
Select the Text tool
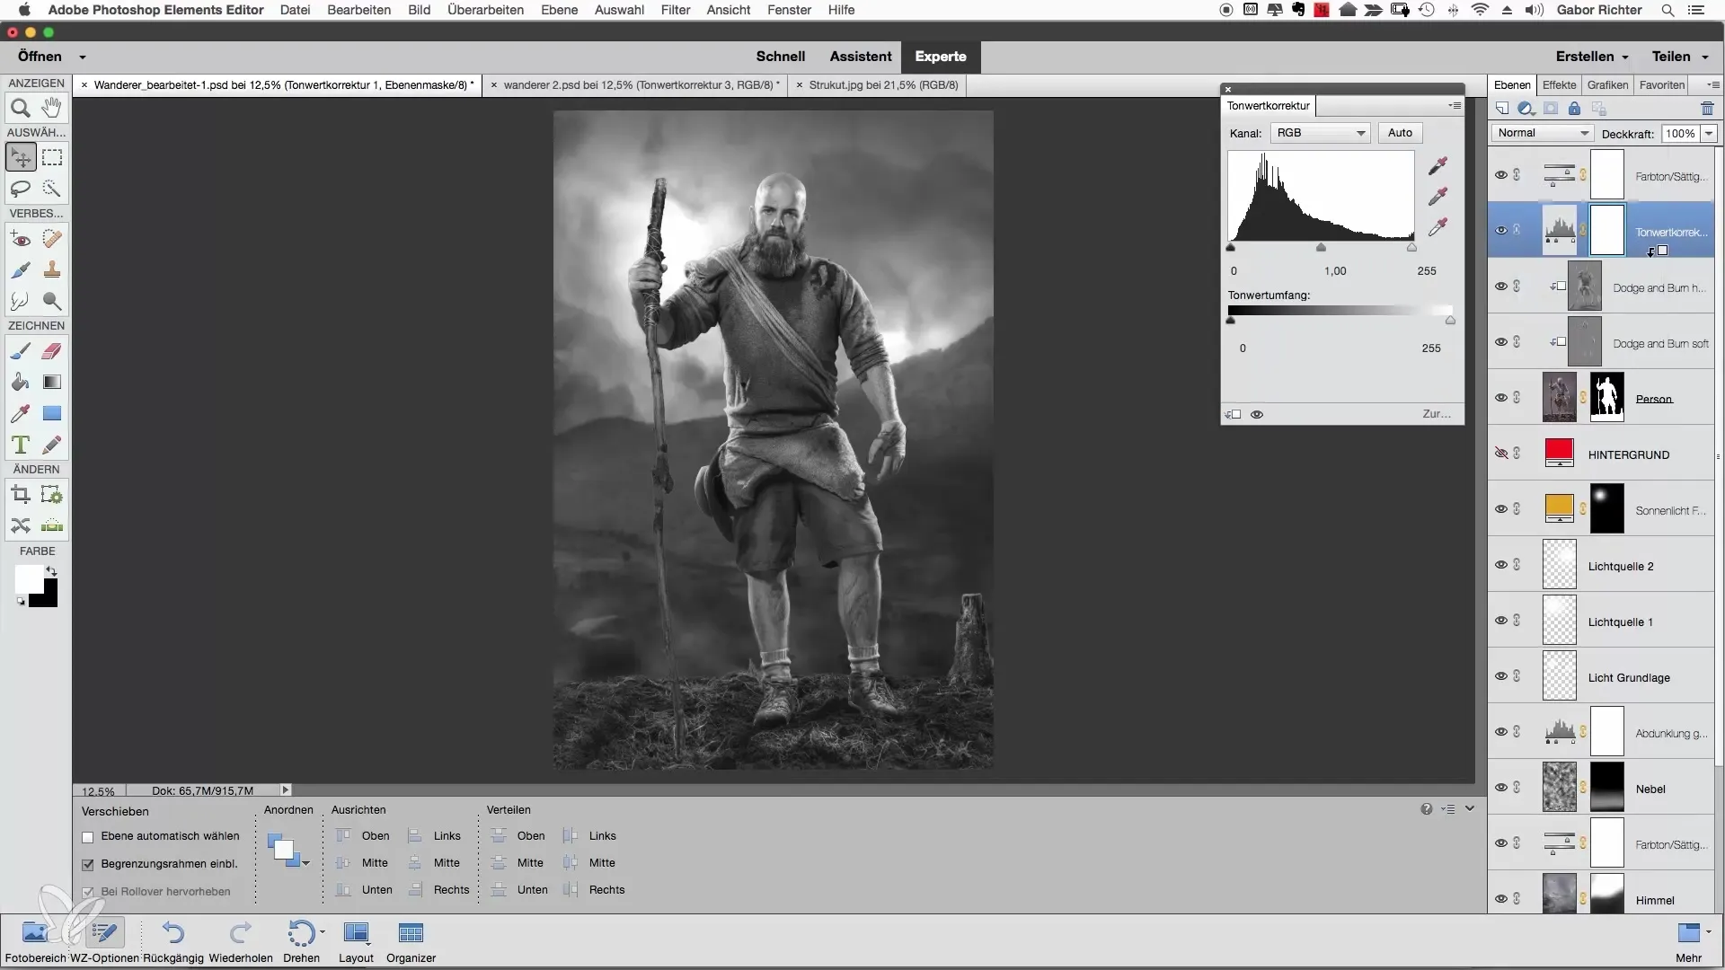21,445
